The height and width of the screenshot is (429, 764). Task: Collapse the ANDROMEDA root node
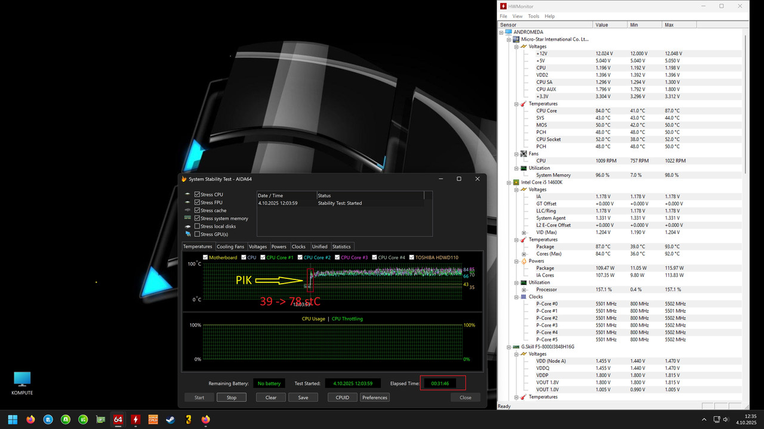pos(502,32)
